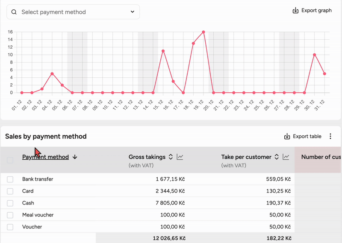Click sort arrow next to Payment method
Screen dimensions: 342x243
click(x=75, y=157)
